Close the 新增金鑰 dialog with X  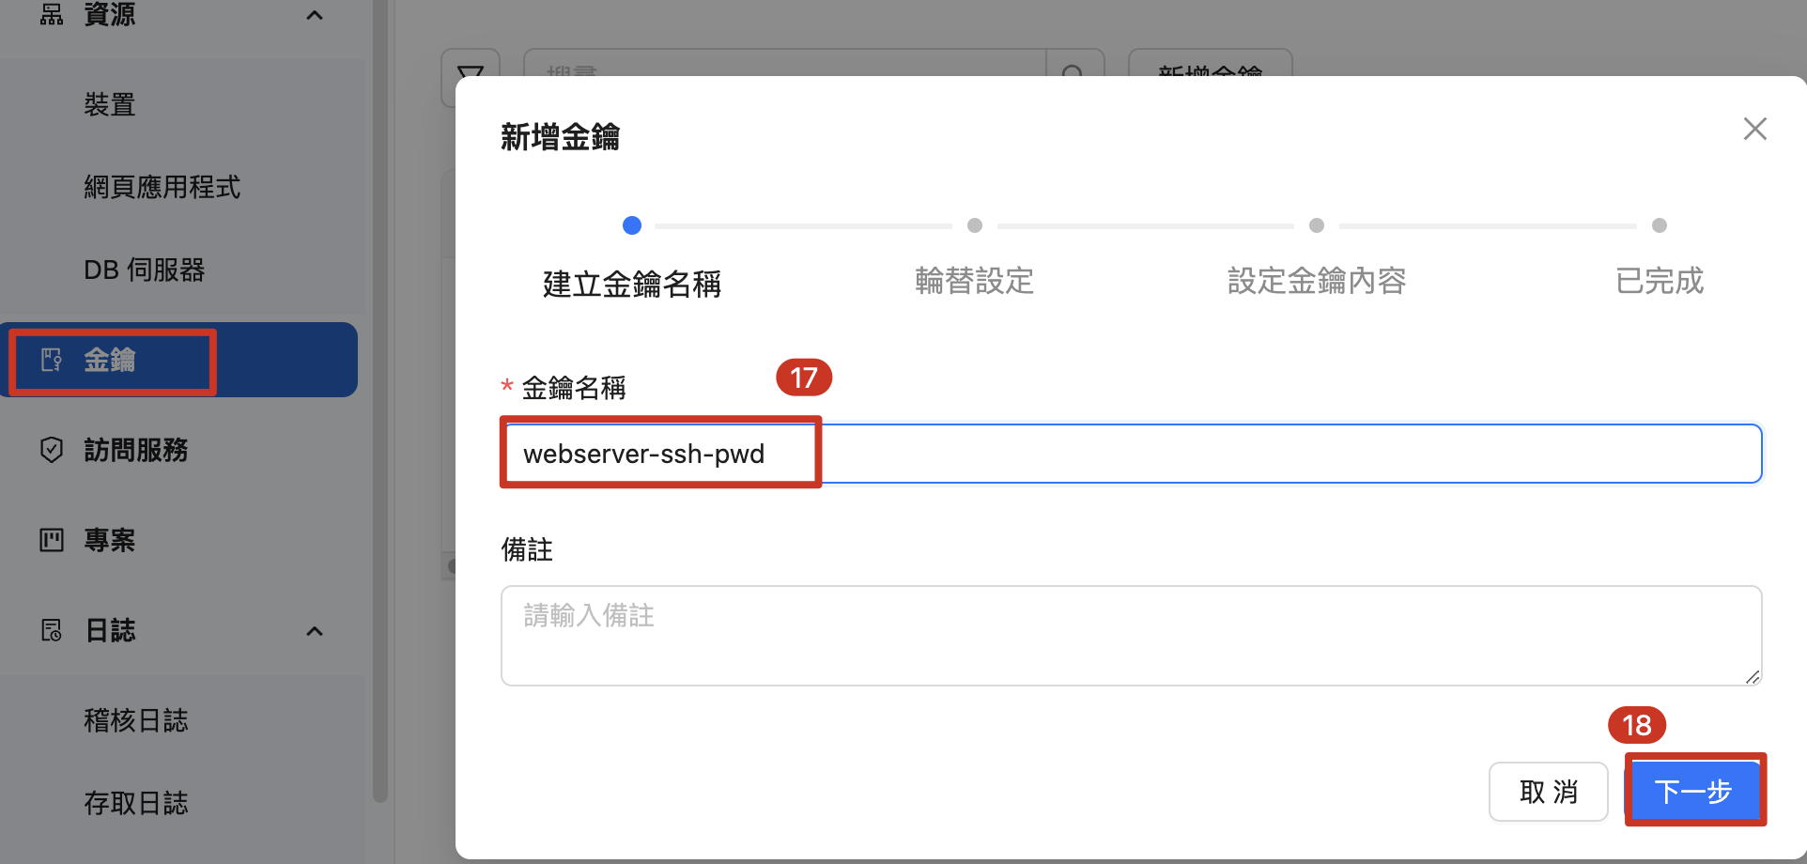coord(1754,129)
